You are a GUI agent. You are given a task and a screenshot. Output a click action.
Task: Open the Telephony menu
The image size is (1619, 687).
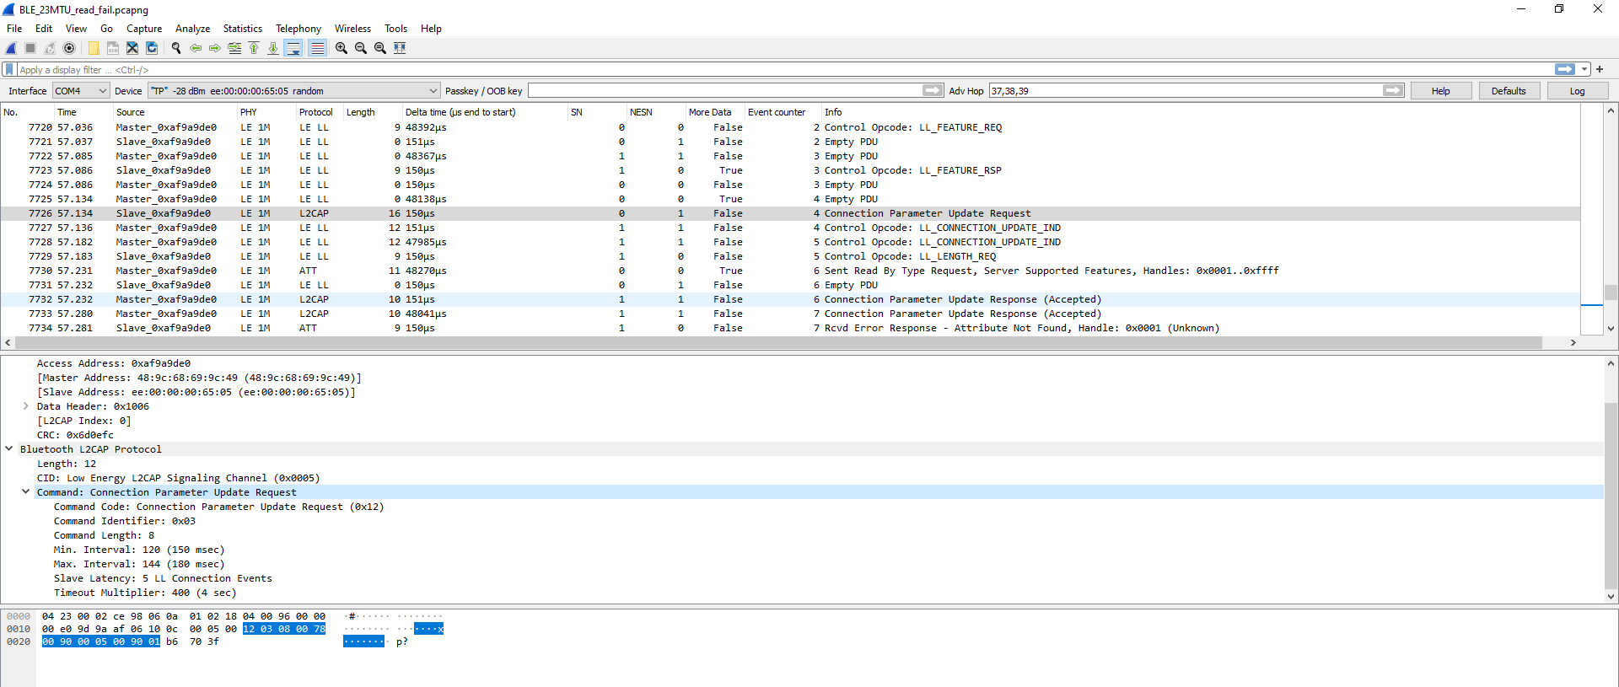click(x=299, y=29)
